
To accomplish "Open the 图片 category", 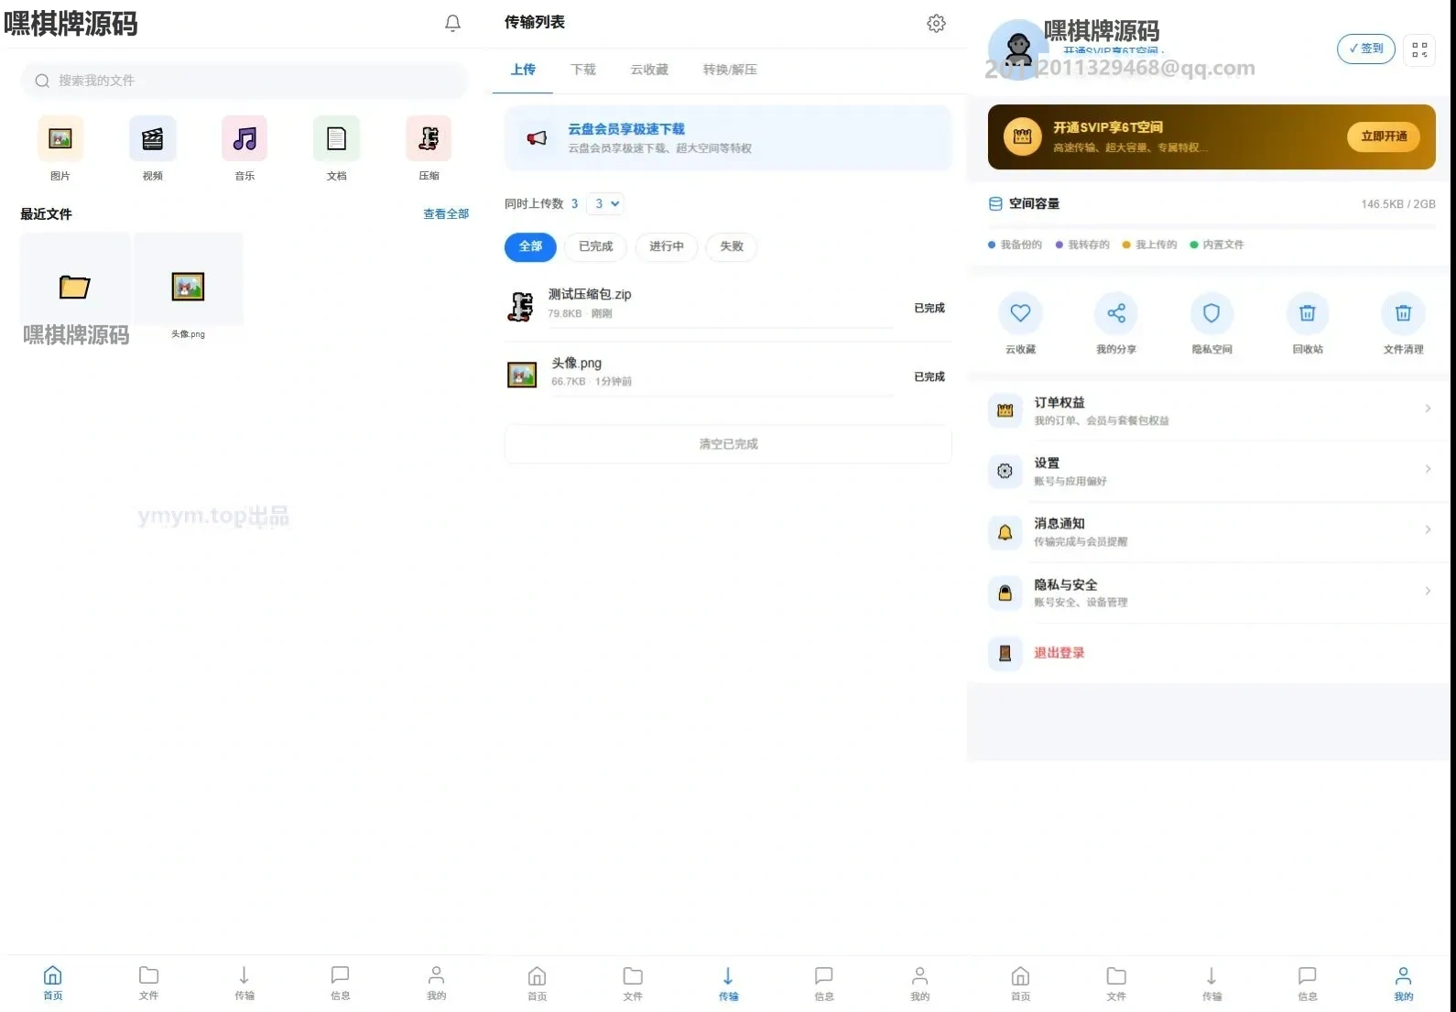I will (x=60, y=147).
